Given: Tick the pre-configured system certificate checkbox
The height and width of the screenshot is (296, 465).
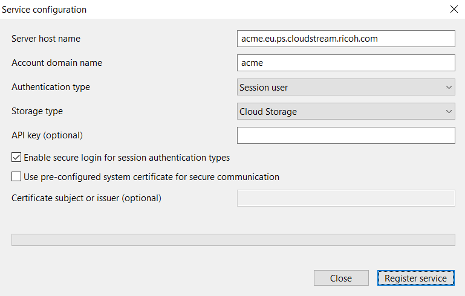Looking at the screenshot, I should 16,177.
